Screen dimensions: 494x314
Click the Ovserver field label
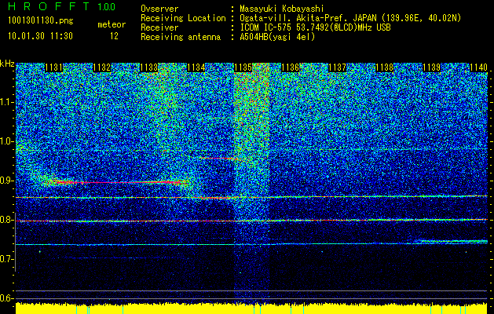click(x=159, y=9)
